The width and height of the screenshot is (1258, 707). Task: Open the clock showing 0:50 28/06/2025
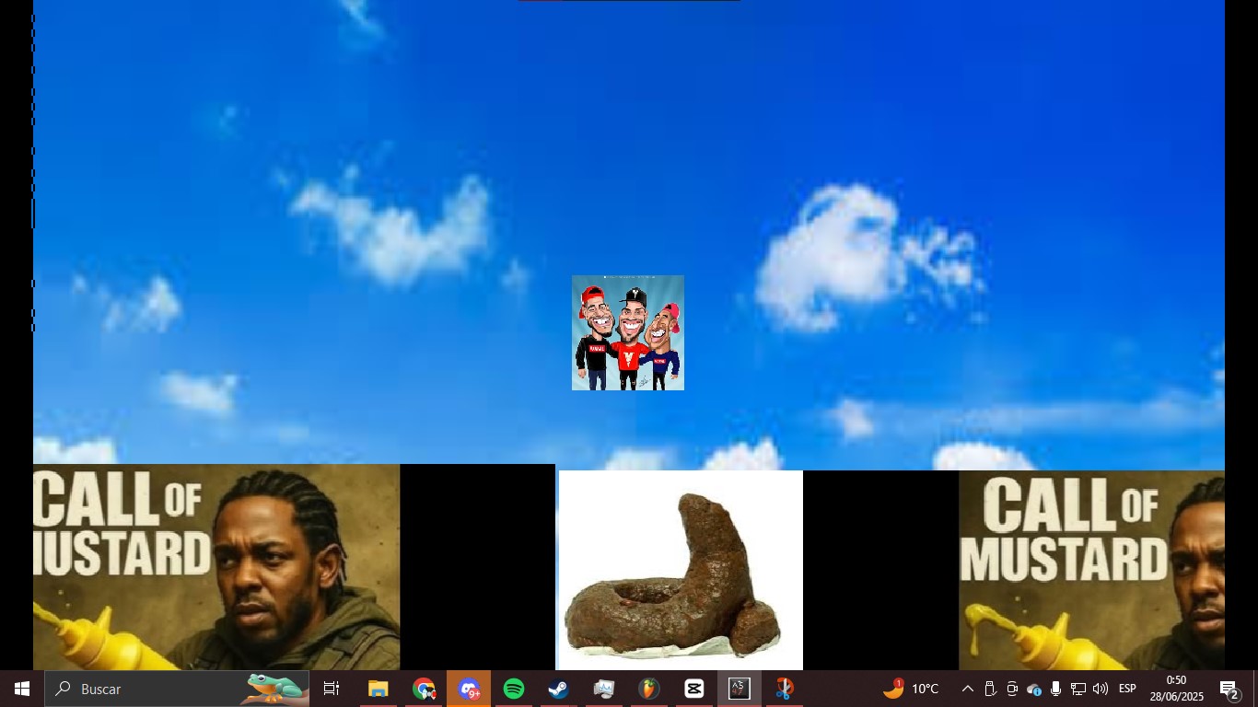pyautogui.click(x=1176, y=689)
